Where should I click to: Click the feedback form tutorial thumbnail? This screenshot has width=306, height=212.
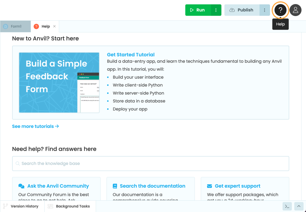[x=59, y=82]
